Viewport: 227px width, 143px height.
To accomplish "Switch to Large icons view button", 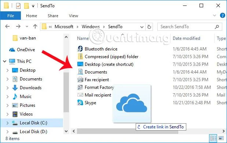I will coord(221,138).
